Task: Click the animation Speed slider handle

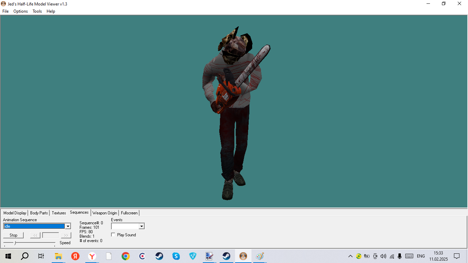Action: point(15,243)
